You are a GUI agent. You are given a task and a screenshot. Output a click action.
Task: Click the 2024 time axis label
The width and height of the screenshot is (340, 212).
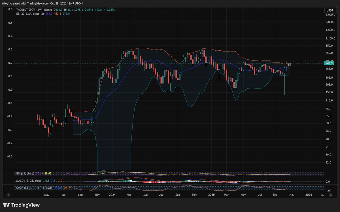click(112, 195)
